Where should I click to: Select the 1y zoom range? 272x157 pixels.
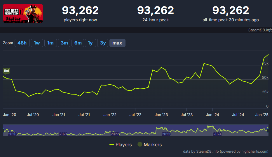click(x=90, y=43)
